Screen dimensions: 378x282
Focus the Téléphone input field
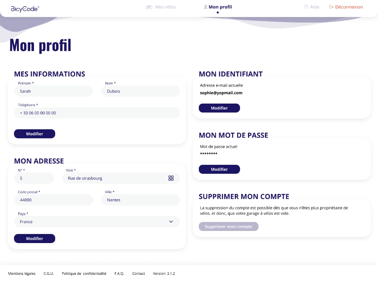point(97,113)
